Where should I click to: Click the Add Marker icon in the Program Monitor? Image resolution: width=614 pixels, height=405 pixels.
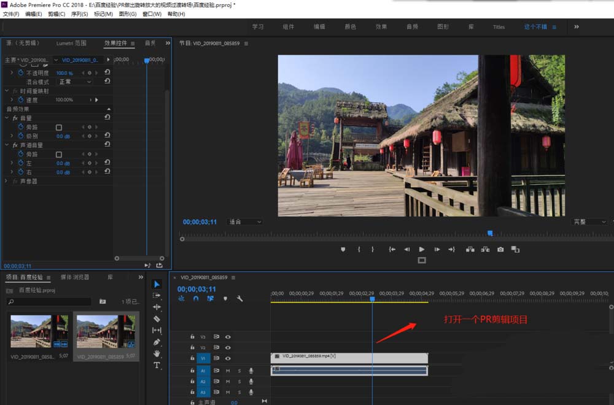click(343, 249)
